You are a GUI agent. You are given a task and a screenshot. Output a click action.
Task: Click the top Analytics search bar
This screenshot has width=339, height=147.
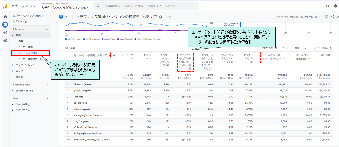click(146, 6)
